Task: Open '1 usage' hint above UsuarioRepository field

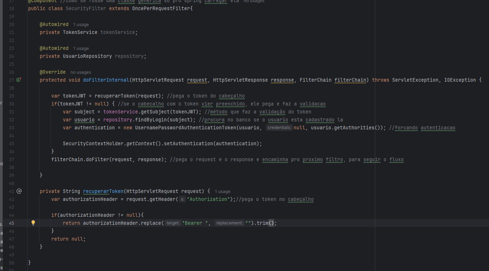Action: point(81,48)
